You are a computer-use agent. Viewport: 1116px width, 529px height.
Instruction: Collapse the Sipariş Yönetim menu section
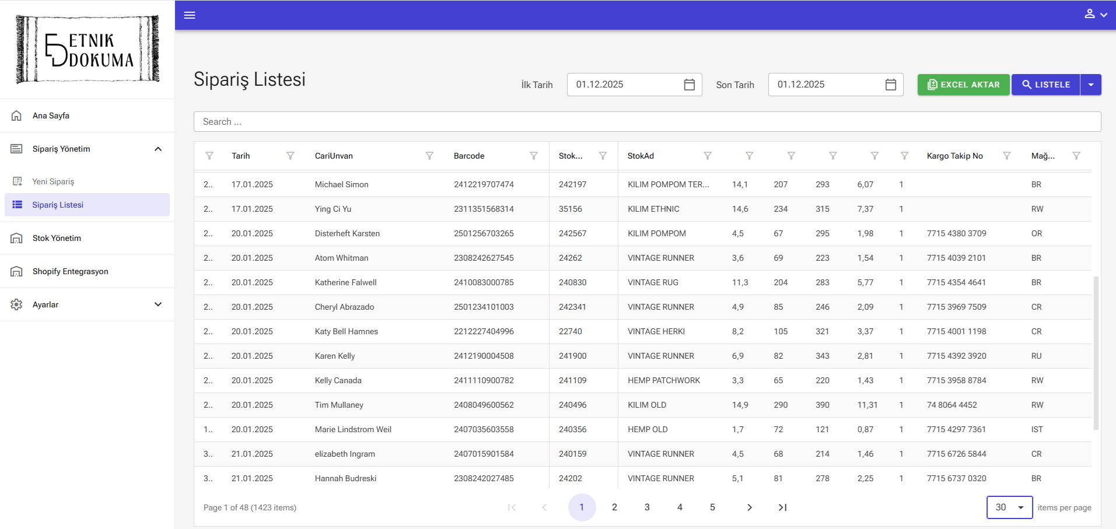pos(158,149)
